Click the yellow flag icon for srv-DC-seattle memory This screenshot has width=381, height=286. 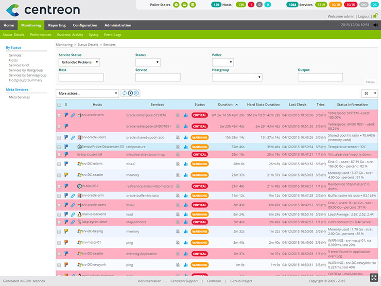pos(66,175)
